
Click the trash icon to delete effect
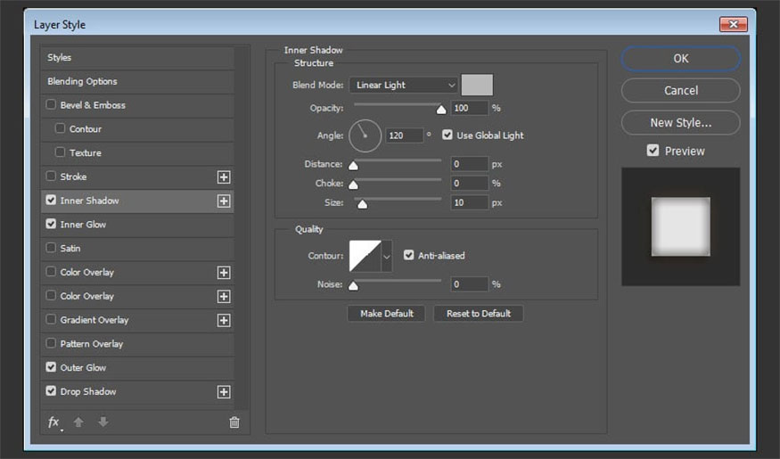234,422
